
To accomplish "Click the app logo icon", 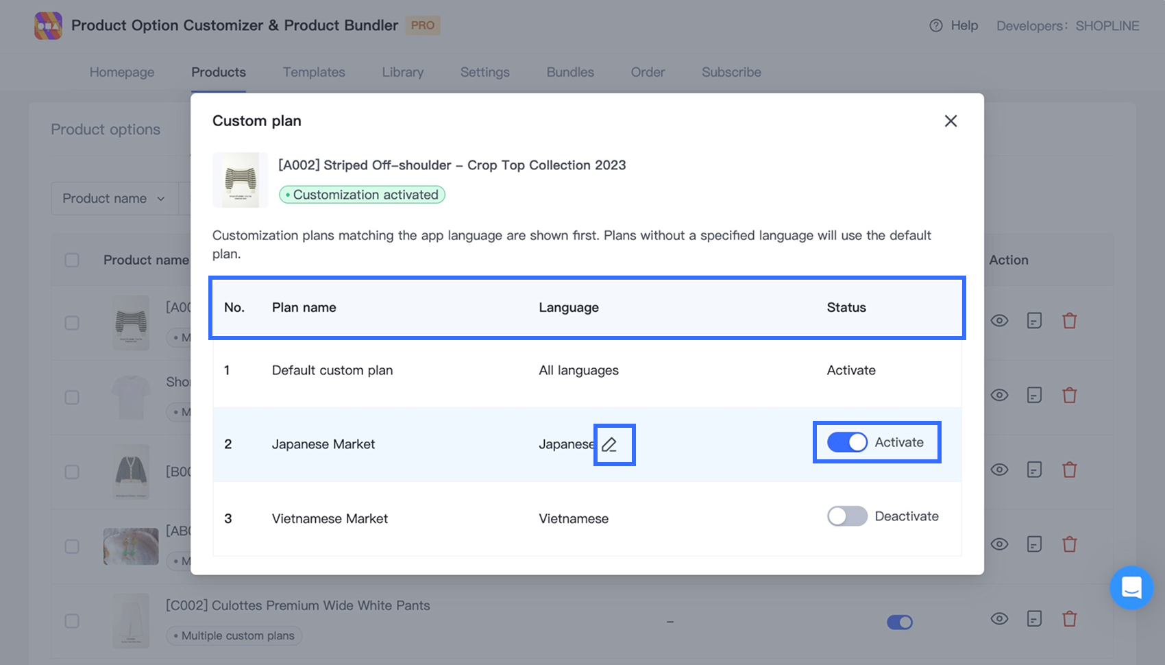I will coord(48,25).
